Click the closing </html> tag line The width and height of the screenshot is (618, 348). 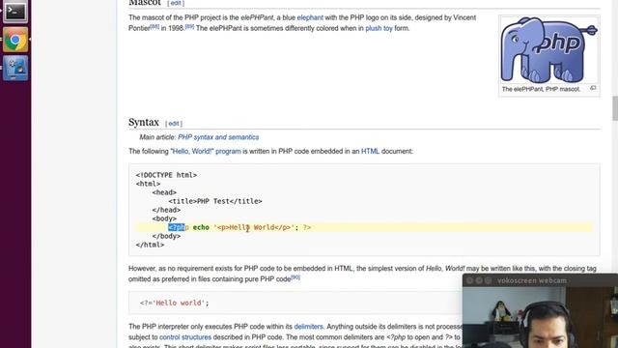150,245
